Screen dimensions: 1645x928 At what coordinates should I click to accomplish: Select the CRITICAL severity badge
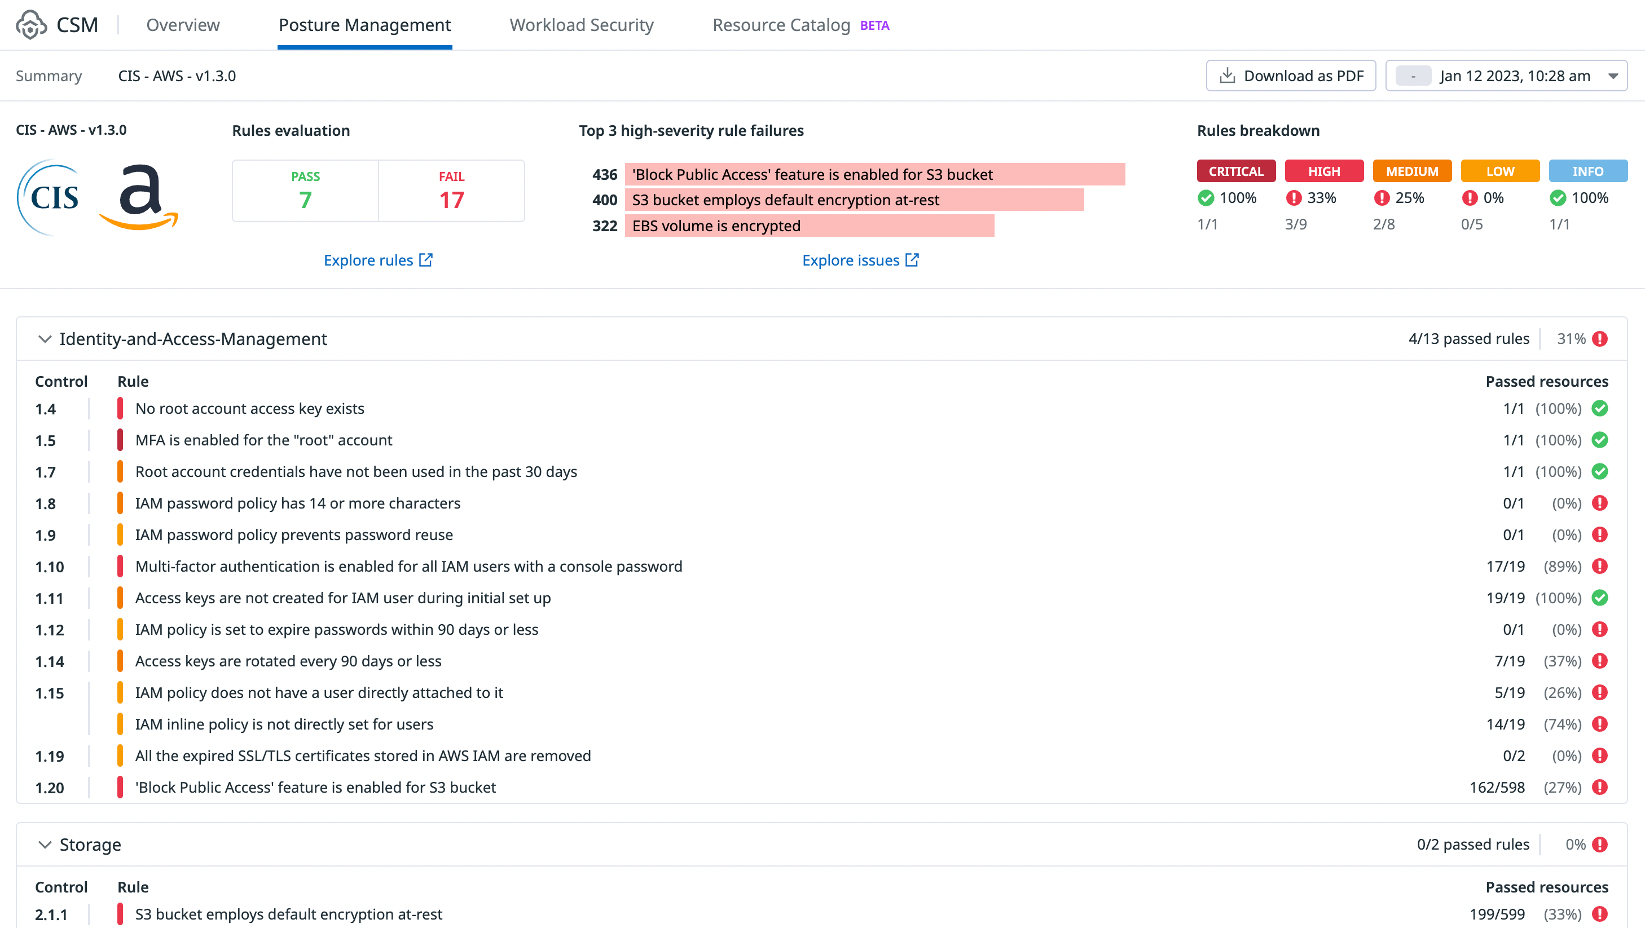click(x=1235, y=171)
